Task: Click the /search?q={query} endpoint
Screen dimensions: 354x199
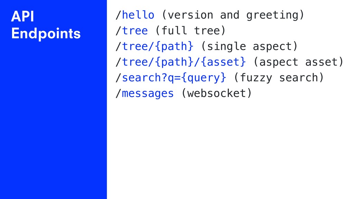Action: pos(171,78)
